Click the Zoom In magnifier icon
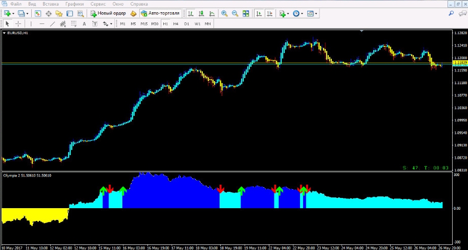This screenshot has width=468, height=250. (x=224, y=13)
